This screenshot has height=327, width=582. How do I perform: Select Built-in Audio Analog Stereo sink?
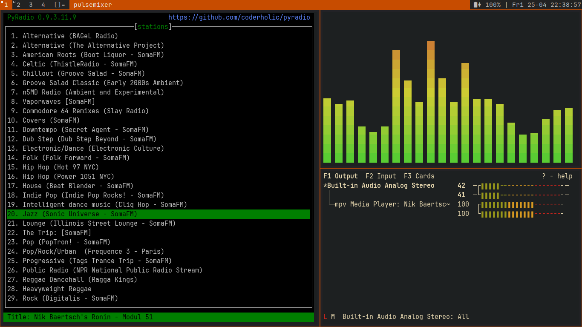pos(379,186)
